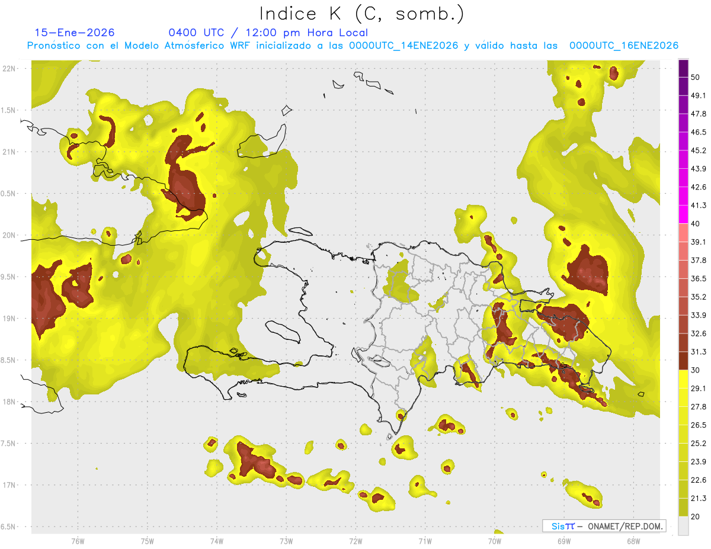Click the "76W" longitude label
Viewport: 711px width, 549px height.
tap(78, 541)
